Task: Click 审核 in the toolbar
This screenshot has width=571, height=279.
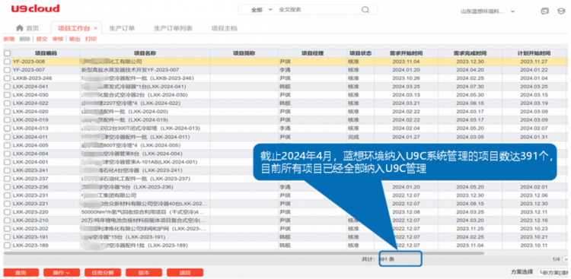Action: click(58, 39)
